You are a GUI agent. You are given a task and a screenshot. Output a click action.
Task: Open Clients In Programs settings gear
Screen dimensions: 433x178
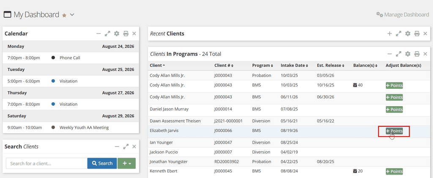(x=408, y=54)
